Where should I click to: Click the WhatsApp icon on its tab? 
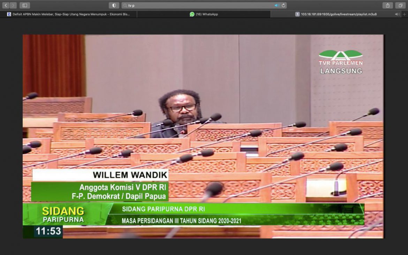(192, 14)
